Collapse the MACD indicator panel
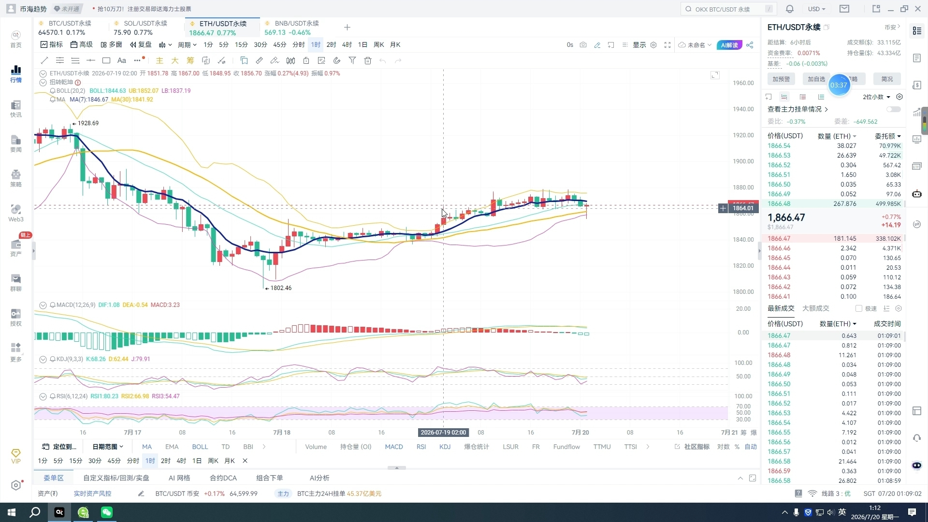This screenshot has height=522, width=928. 43,305
